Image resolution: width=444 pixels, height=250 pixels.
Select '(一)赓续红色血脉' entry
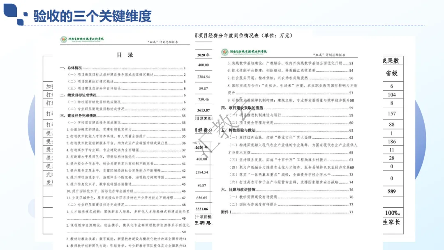(291, 138)
